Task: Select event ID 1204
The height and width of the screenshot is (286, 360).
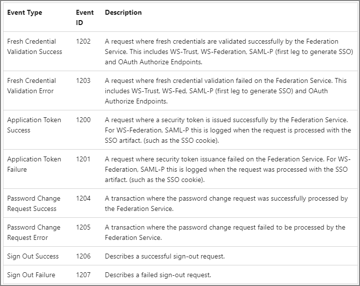Action: click(x=83, y=199)
